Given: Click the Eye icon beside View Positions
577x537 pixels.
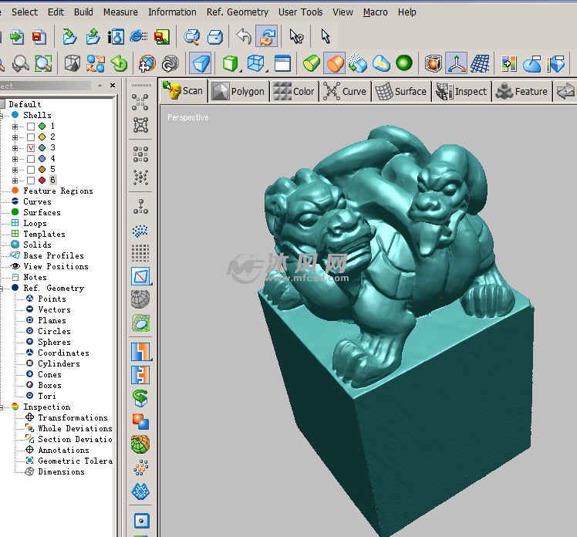Looking at the screenshot, I should (15, 266).
